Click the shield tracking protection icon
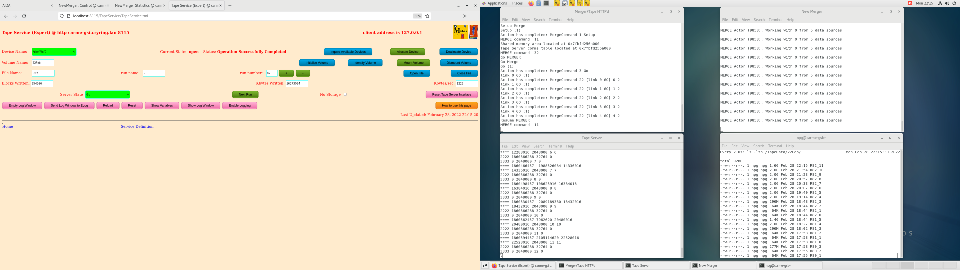The image size is (960, 270). [62, 16]
